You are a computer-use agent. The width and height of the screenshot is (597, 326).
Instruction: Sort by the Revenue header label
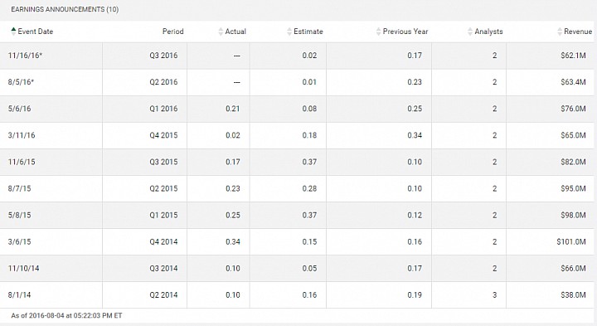[x=578, y=32]
